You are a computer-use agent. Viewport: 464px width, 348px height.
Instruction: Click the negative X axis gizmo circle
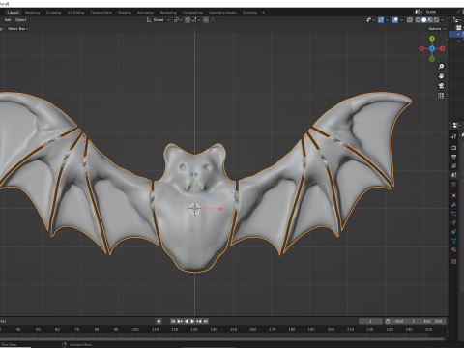pyautogui.click(x=421, y=48)
